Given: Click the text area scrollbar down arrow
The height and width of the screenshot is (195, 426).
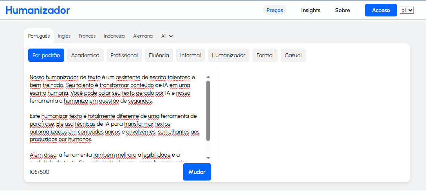Looking at the screenshot, I should coord(208,157).
